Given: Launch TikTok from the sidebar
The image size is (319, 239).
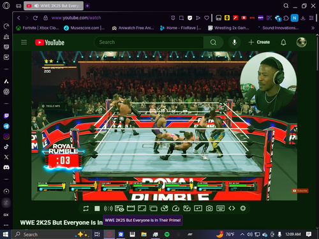Looking at the screenshot, I should point(6,147).
